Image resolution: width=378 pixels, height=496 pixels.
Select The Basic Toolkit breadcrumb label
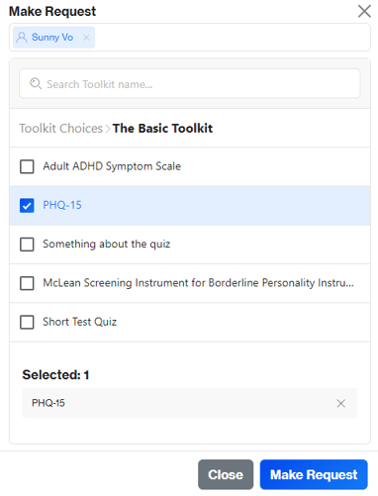point(162,129)
